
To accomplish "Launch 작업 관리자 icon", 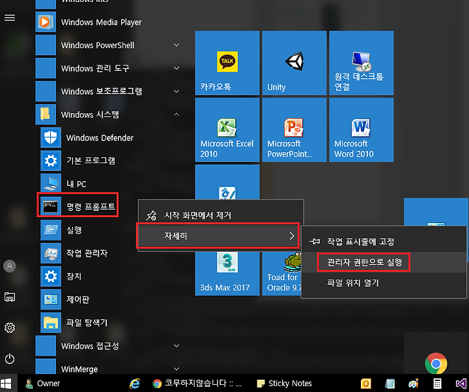I will pyautogui.click(x=51, y=253).
